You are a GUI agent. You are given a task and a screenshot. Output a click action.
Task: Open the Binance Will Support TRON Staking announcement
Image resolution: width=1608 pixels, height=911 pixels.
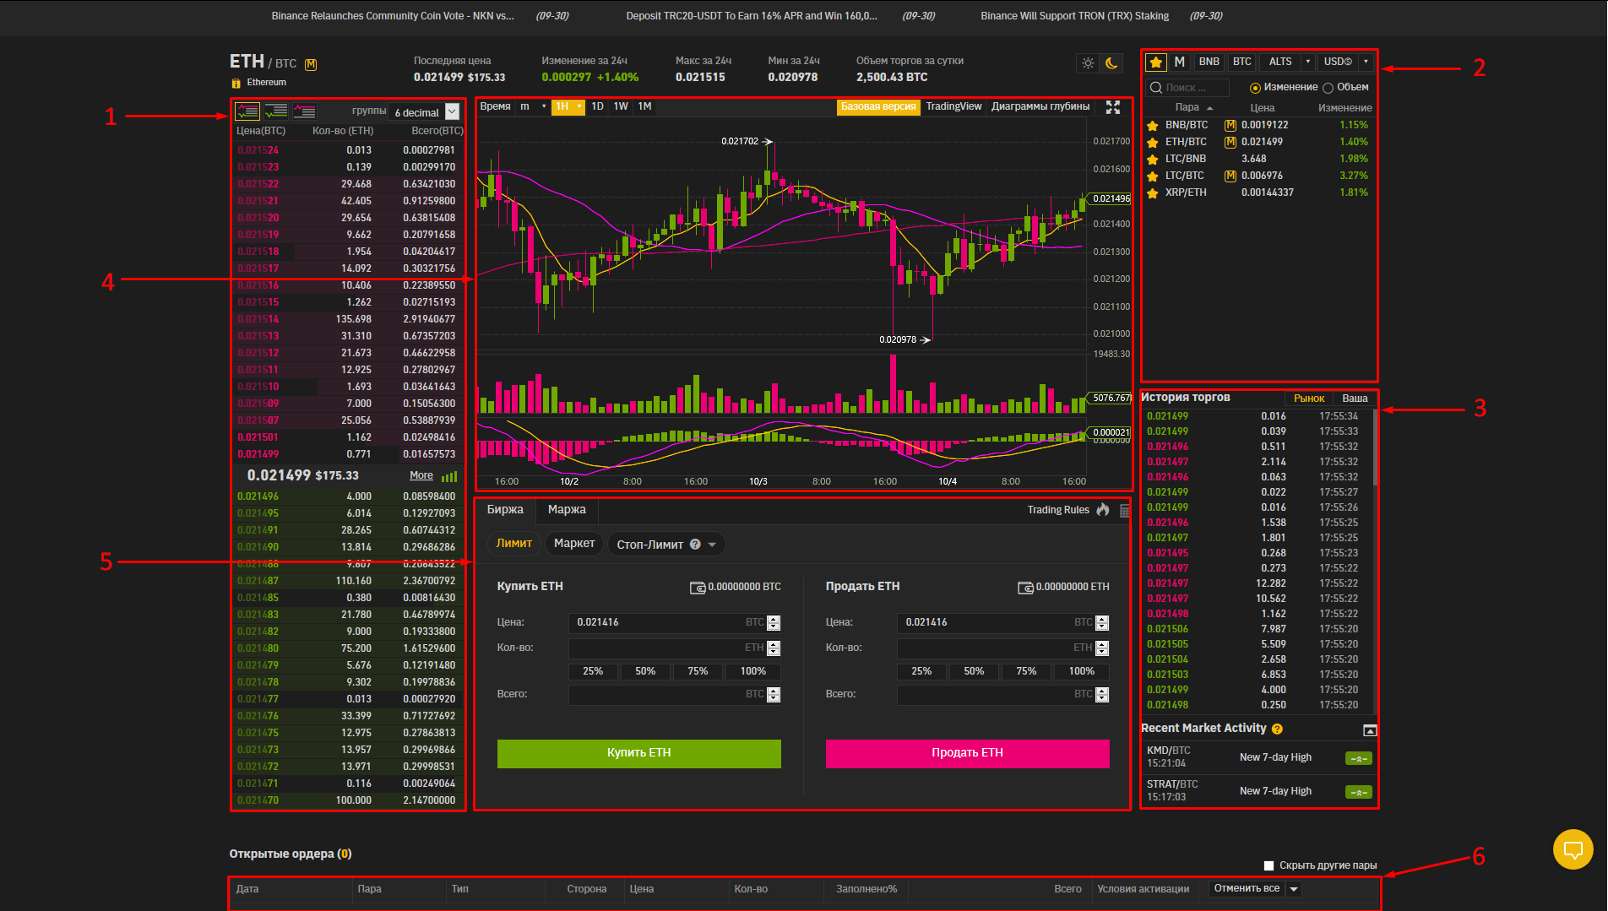click(1074, 16)
